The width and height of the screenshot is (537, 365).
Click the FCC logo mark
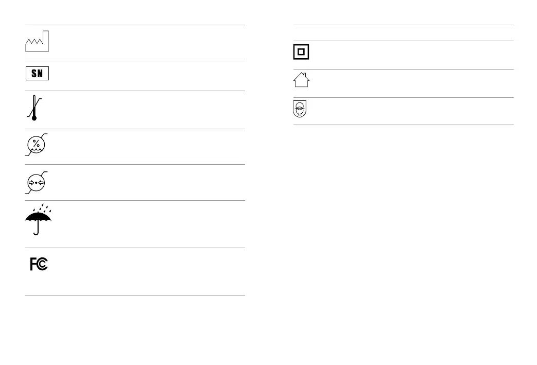39,264
